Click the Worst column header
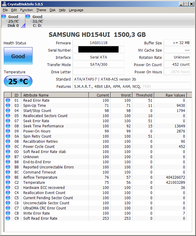The height and width of the screenshot is (236, 196). click(x=122, y=95)
